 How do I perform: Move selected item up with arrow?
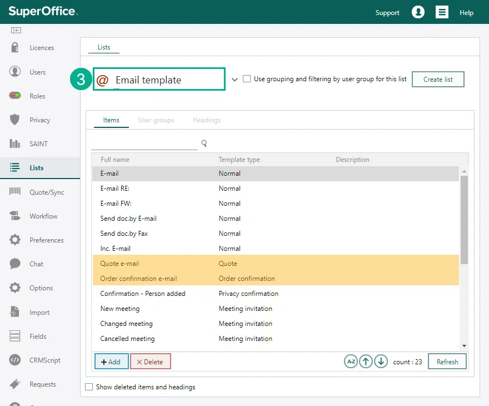tap(366, 362)
